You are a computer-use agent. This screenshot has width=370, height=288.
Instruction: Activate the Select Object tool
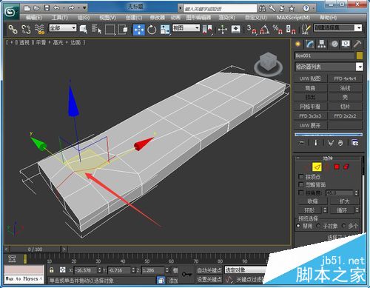coord(84,29)
